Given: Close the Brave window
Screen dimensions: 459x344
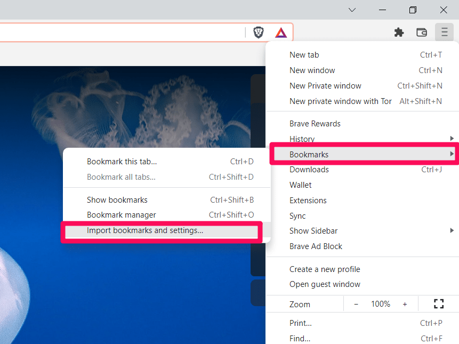Looking at the screenshot, I should 444,10.
